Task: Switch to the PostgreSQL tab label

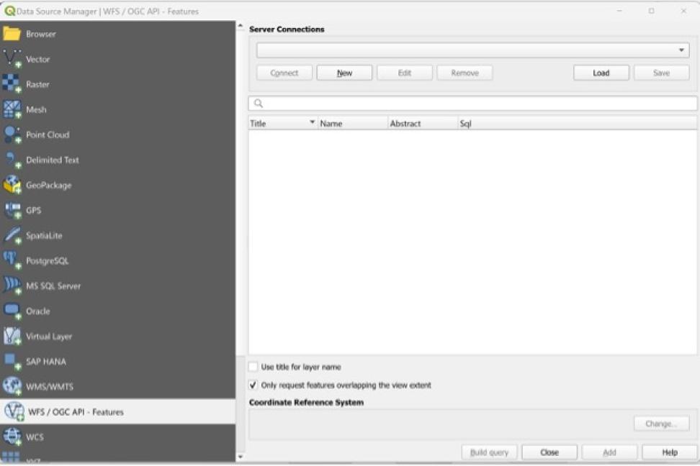Action: pos(48,261)
